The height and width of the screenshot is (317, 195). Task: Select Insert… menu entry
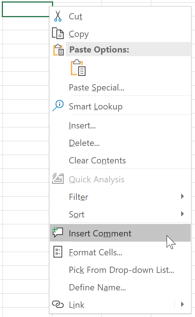click(82, 125)
